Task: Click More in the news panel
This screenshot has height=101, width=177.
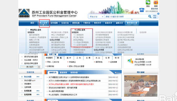Action: pos(117,73)
